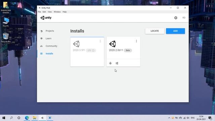Screen dimensions: 215x121
Task: Click the LTS badge on 2020.3.5f1
Action: click(91, 50)
